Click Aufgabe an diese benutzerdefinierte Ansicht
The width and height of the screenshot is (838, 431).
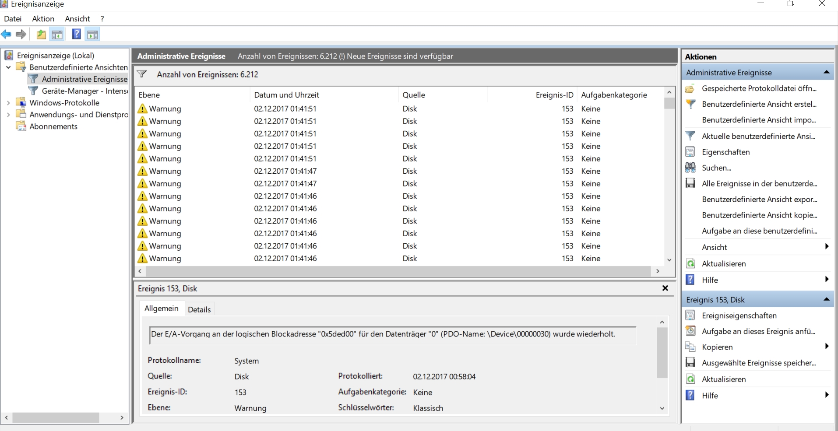click(x=759, y=231)
